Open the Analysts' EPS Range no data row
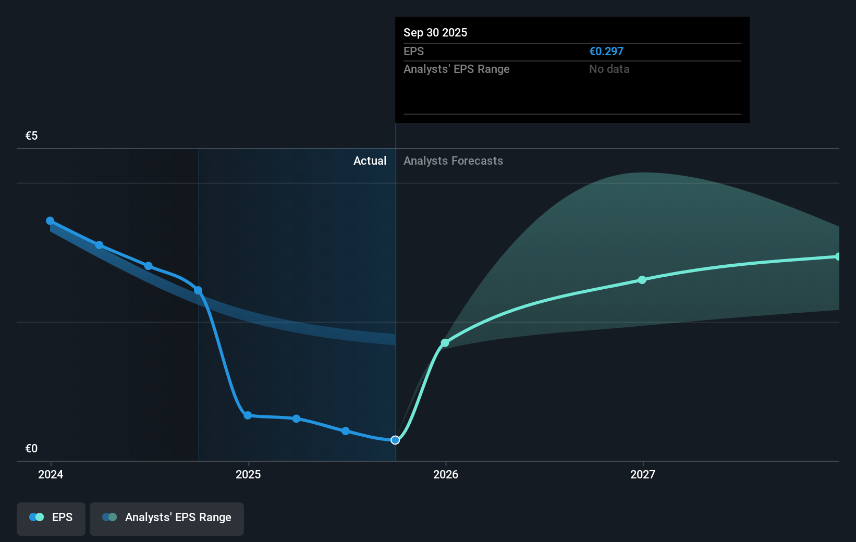The height and width of the screenshot is (542, 856). (x=571, y=69)
